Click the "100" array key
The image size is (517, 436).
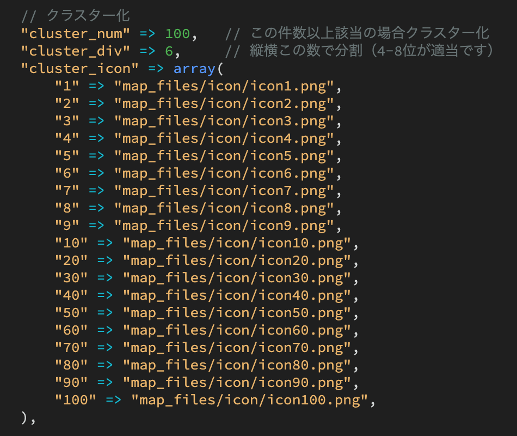click(76, 400)
